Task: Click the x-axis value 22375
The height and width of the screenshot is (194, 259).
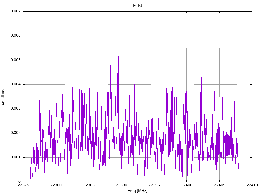Action: [x=23, y=185]
